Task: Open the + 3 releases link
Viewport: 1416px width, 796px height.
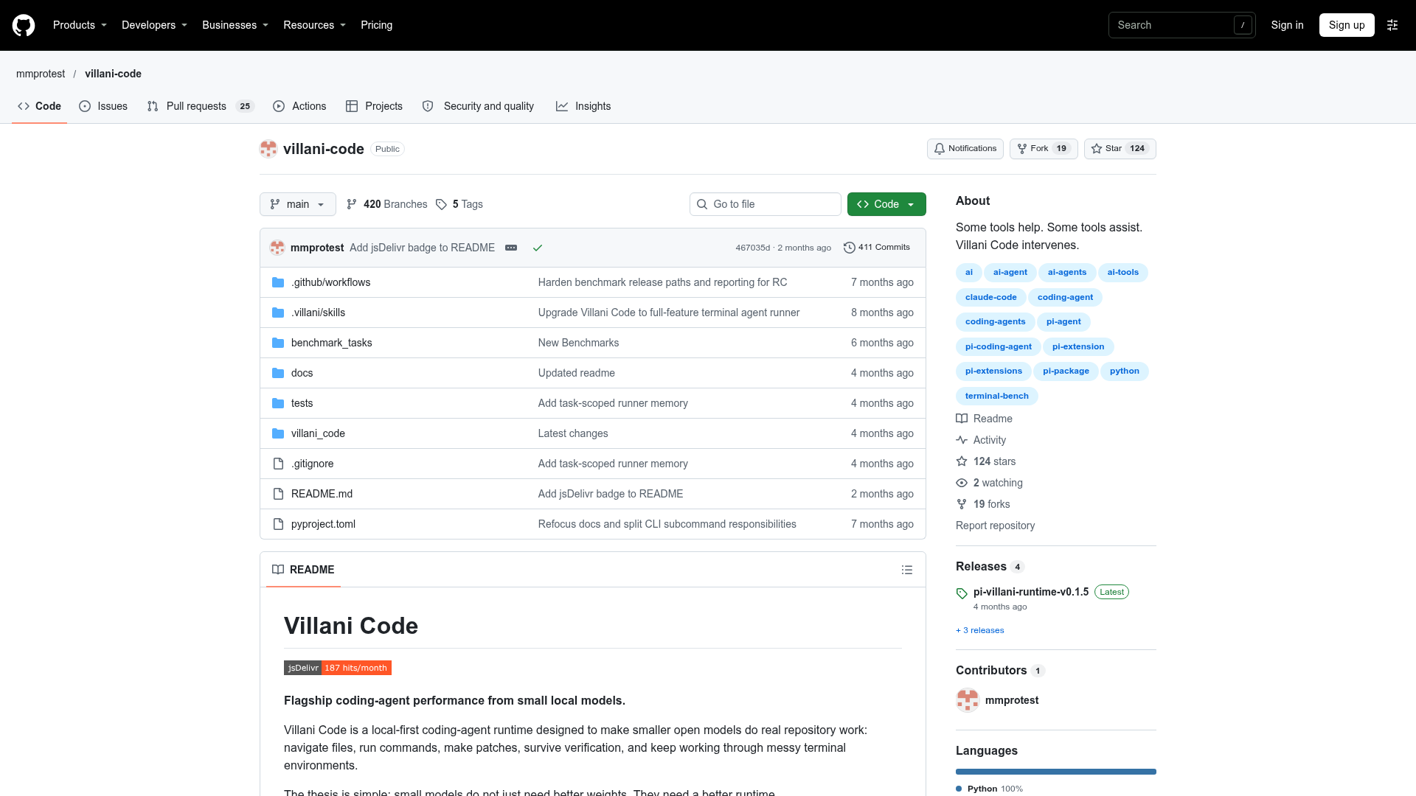Action: point(979,630)
